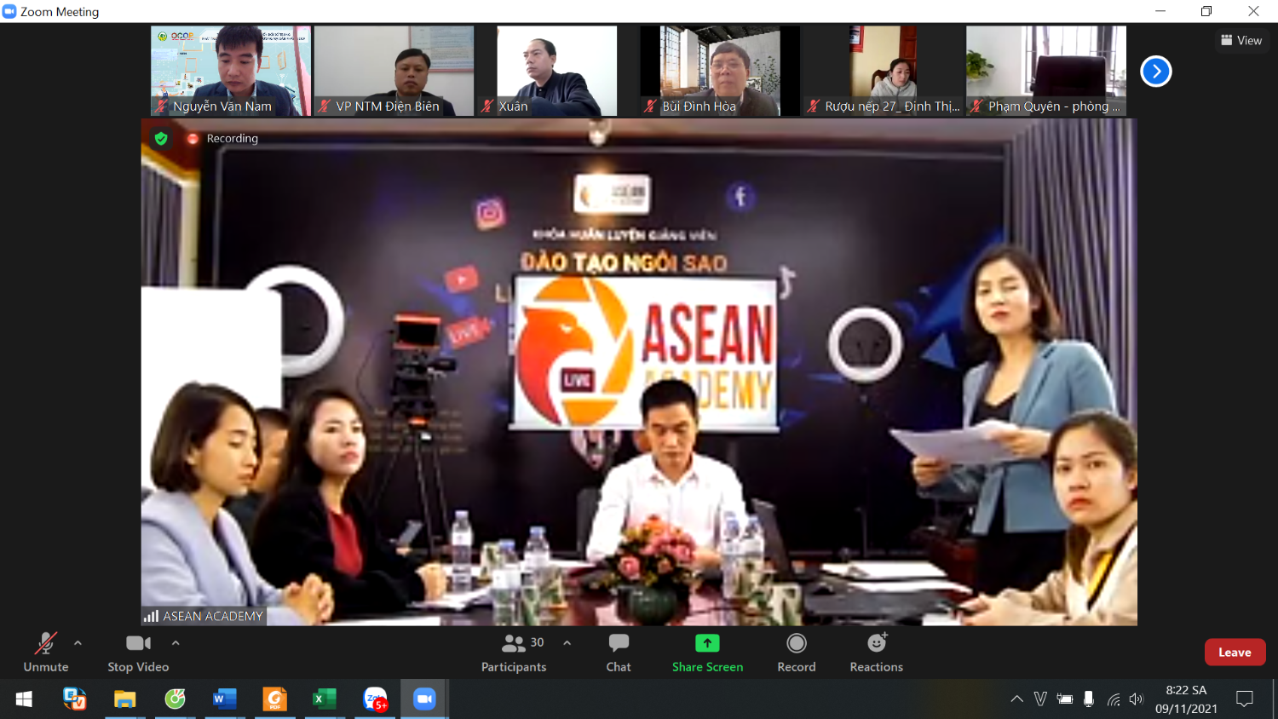This screenshot has width=1278, height=719.
Task: Open audio options arrow next to Unmute
Action: point(78,643)
